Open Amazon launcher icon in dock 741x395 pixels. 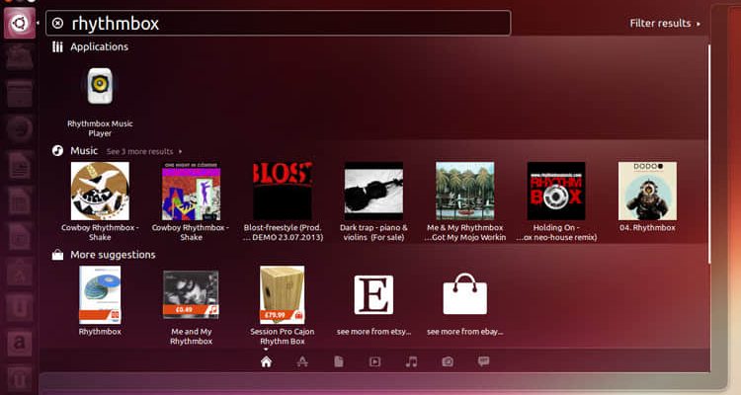(20, 343)
